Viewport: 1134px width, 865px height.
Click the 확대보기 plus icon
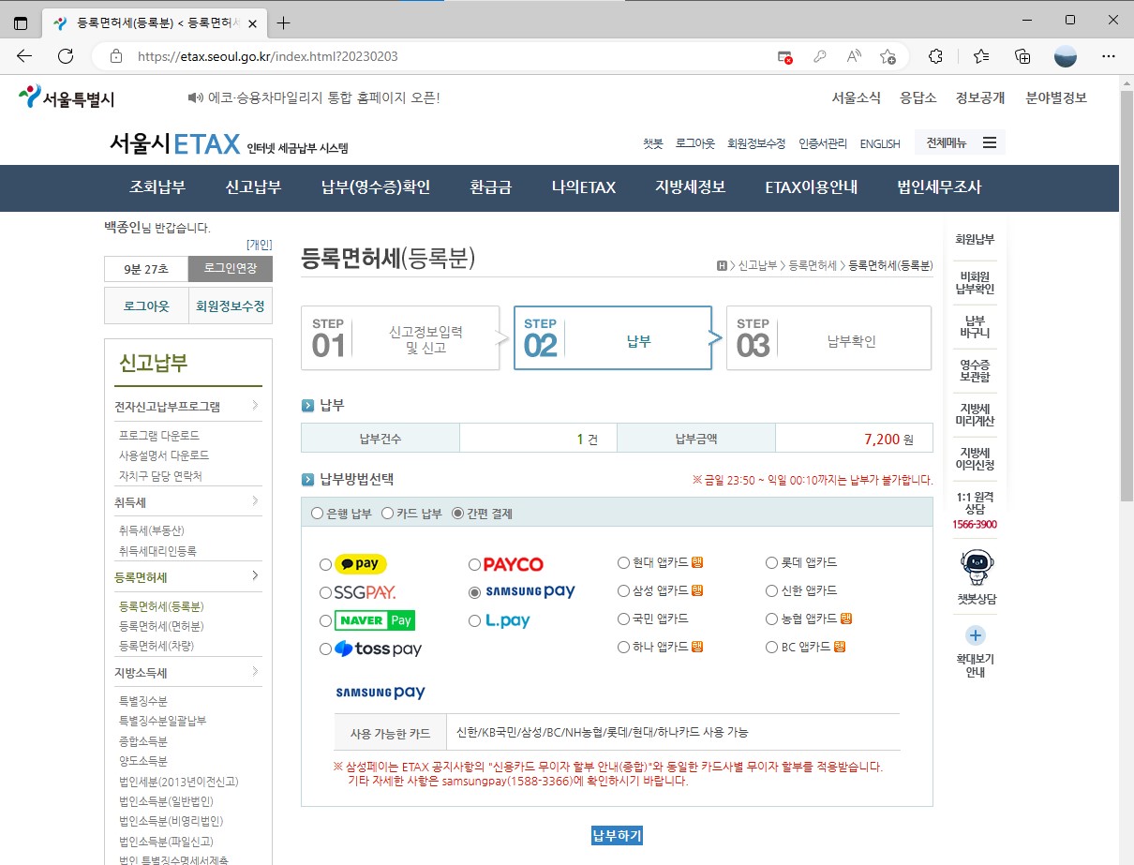point(976,634)
